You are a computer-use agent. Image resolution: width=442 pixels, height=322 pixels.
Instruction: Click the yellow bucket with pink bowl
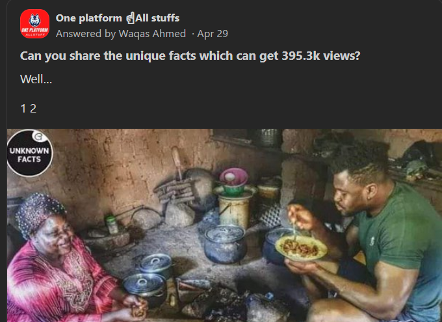pos(235,198)
